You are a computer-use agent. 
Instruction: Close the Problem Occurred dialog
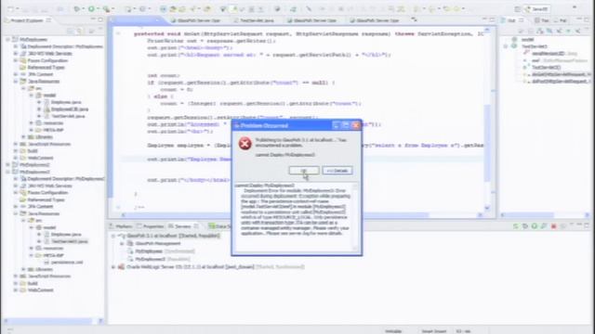coord(355,125)
